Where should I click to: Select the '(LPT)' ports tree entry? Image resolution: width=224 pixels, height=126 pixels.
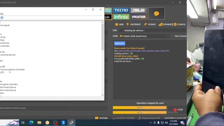[x=2, y=72]
